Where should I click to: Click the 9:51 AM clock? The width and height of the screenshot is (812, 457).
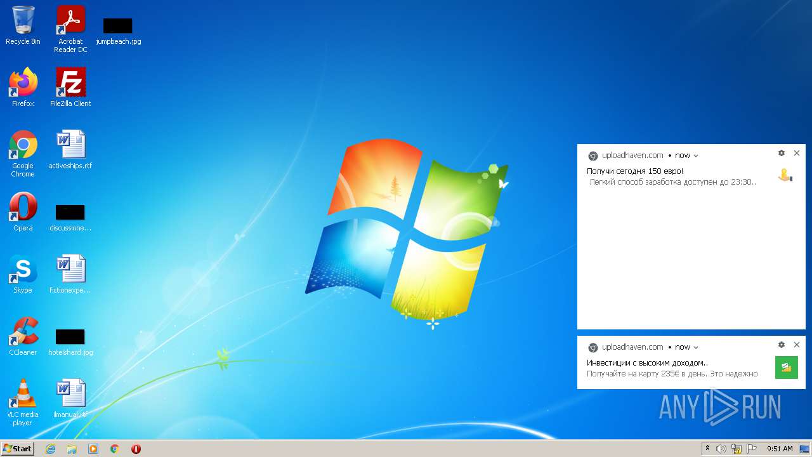coord(780,449)
